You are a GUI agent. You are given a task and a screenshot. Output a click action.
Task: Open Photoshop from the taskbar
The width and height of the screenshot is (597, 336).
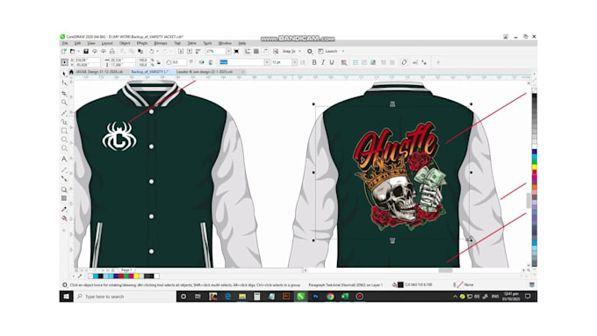[x=316, y=297]
